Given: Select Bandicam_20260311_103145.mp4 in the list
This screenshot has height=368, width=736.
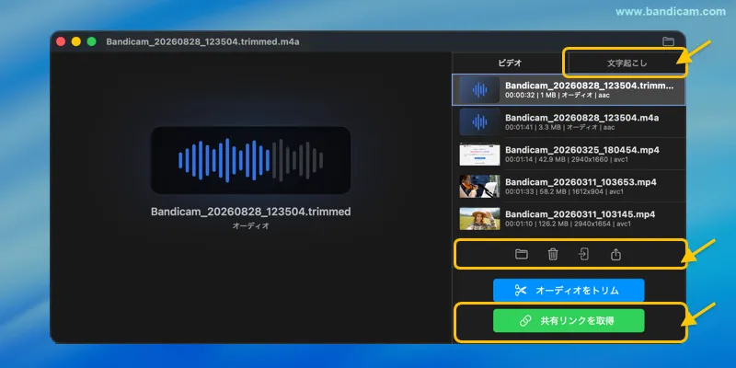Looking at the screenshot, I should coord(569,218).
